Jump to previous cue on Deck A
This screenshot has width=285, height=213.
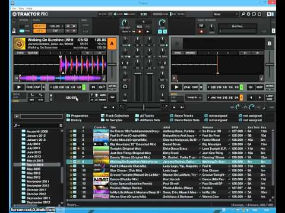pos(87,53)
